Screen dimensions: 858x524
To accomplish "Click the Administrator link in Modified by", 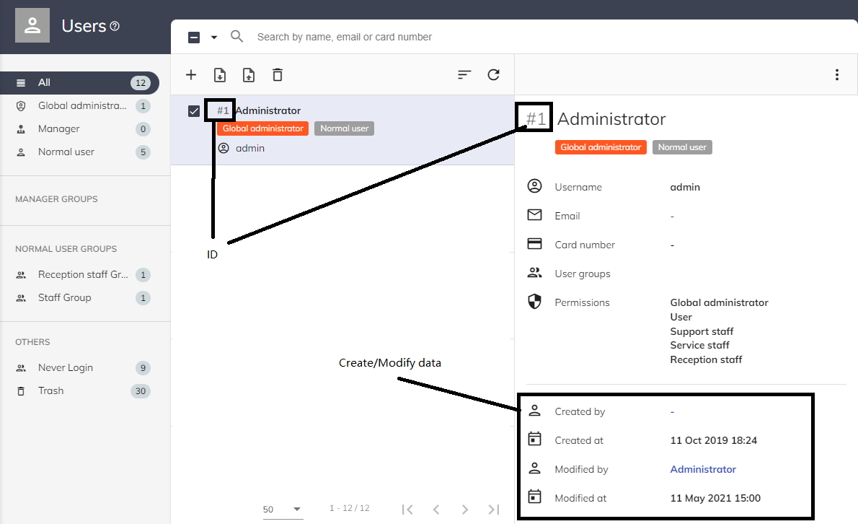I will pos(703,470).
